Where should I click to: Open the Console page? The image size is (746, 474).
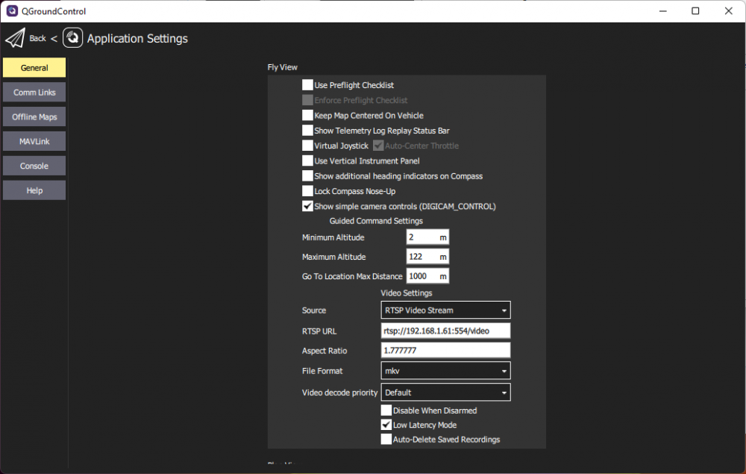click(x=34, y=166)
